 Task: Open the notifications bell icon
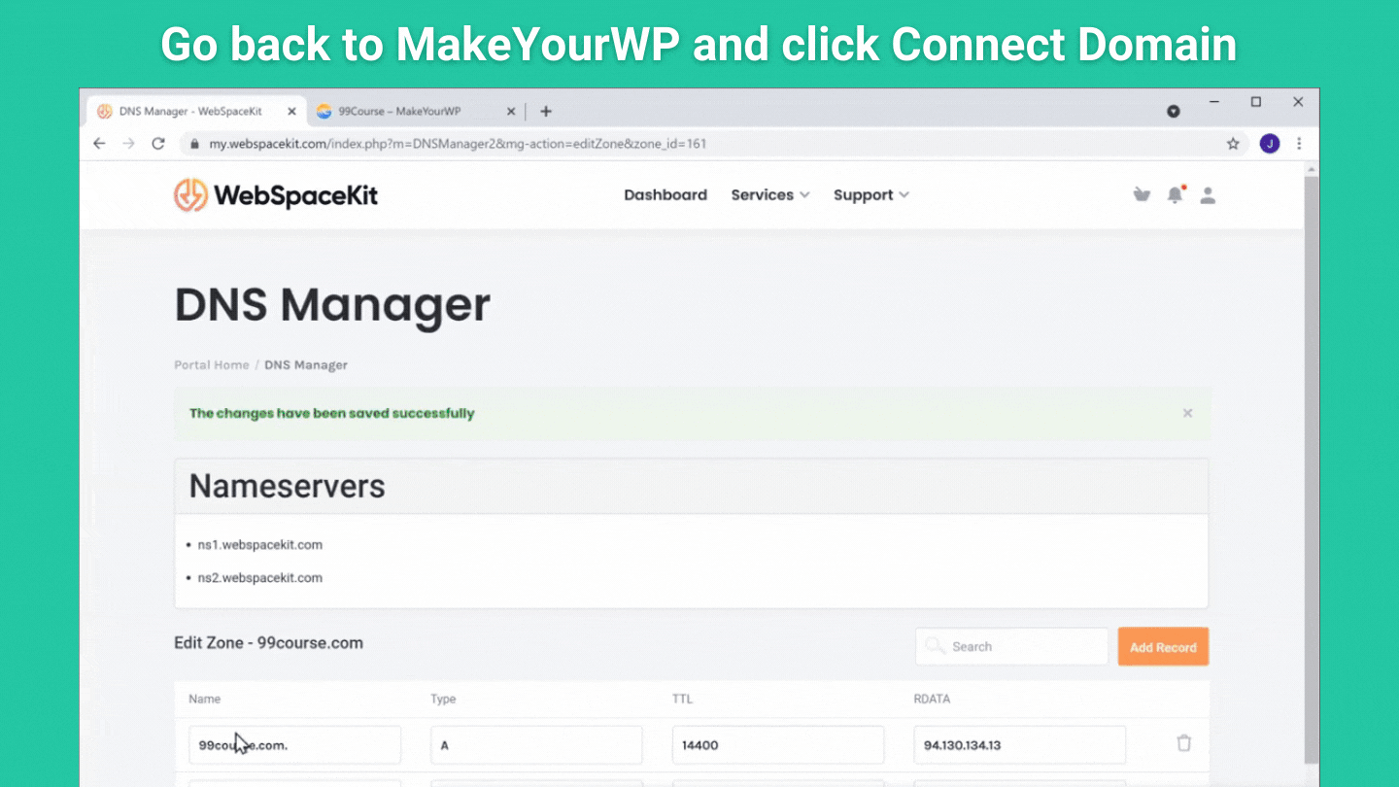(1175, 195)
